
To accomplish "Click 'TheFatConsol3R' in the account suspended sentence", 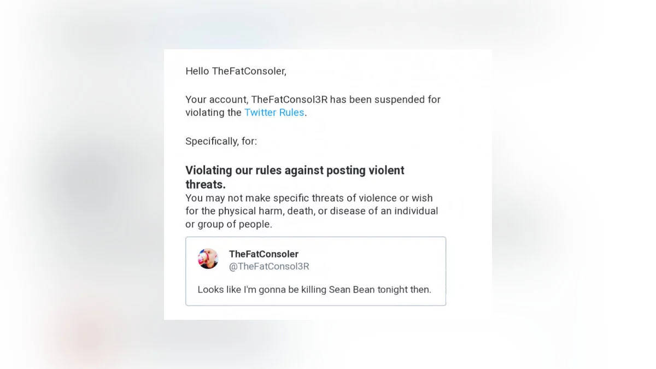I will tap(285, 99).
